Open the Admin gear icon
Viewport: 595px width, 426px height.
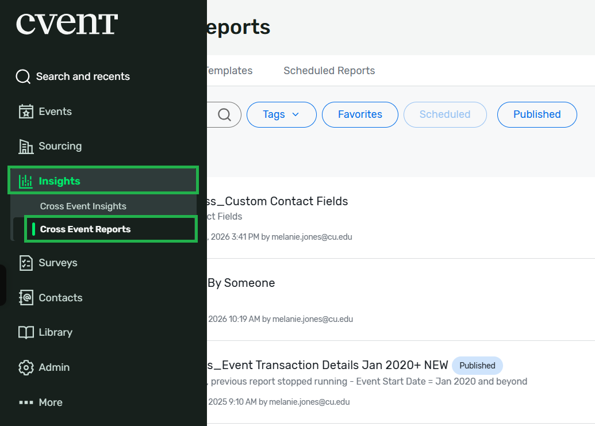26,367
